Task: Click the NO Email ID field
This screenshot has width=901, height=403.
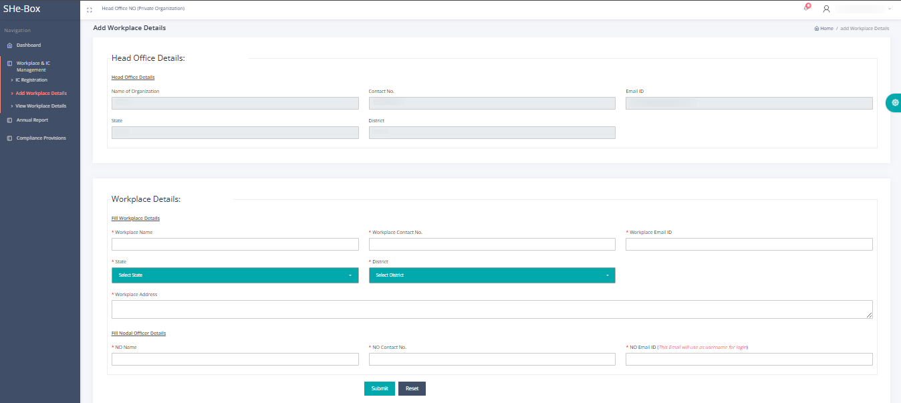Action: [x=749, y=360]
